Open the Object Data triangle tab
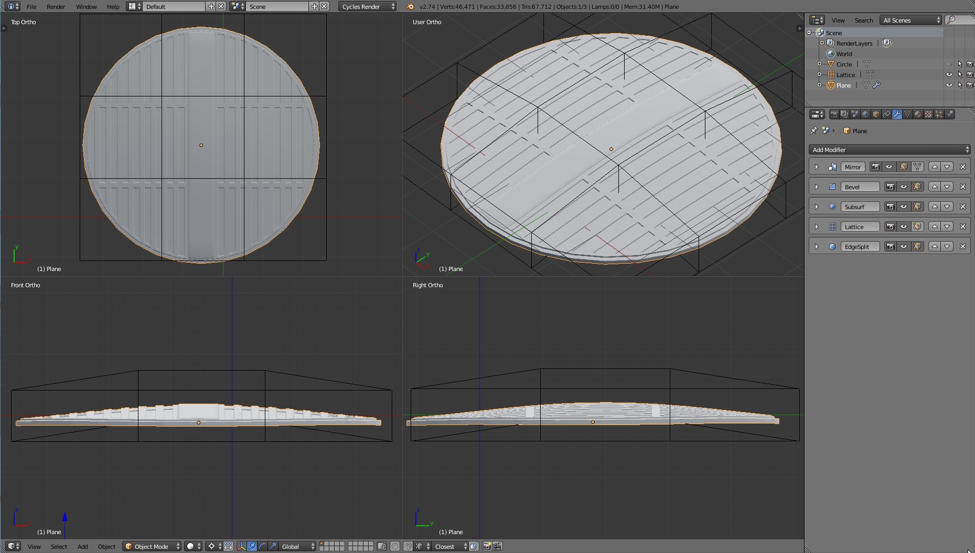Viewport: 975px width, 553px height. coord(907,114)
